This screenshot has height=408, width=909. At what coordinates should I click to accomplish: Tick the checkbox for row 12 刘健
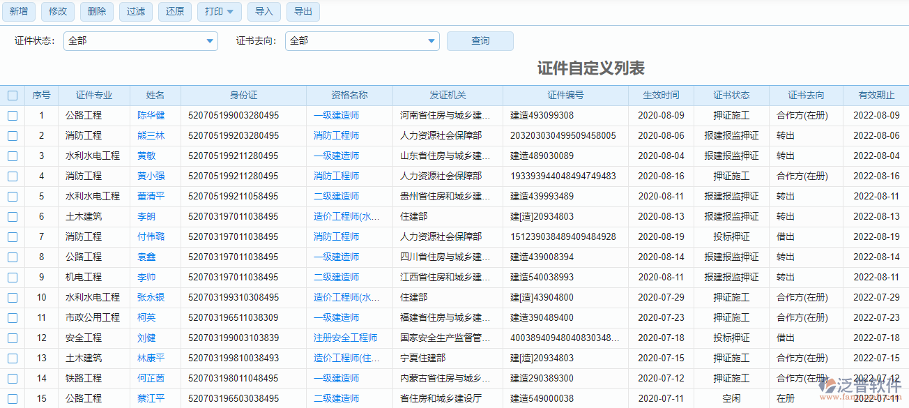[13, 338]
